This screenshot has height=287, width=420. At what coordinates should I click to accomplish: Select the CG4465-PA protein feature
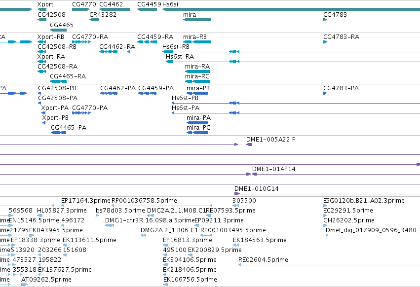click(58, 133)
